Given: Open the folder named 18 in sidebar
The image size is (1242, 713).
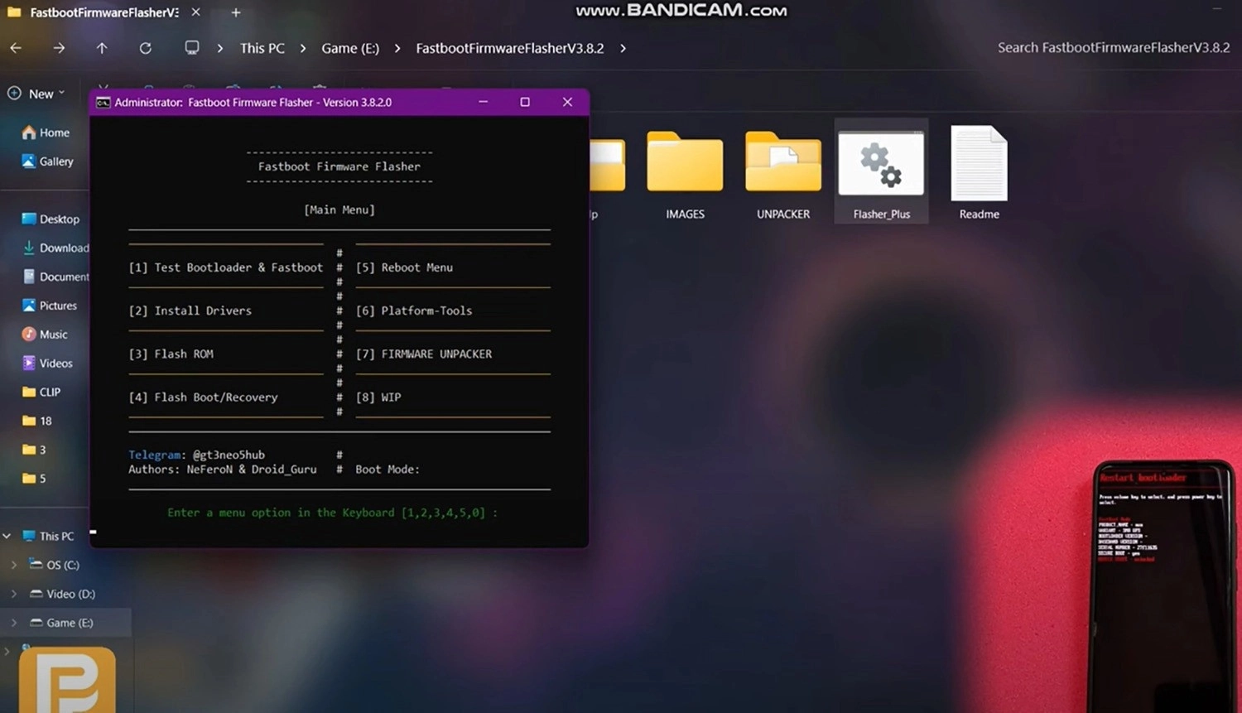Looking at the screenshot, I should (37, 421).
